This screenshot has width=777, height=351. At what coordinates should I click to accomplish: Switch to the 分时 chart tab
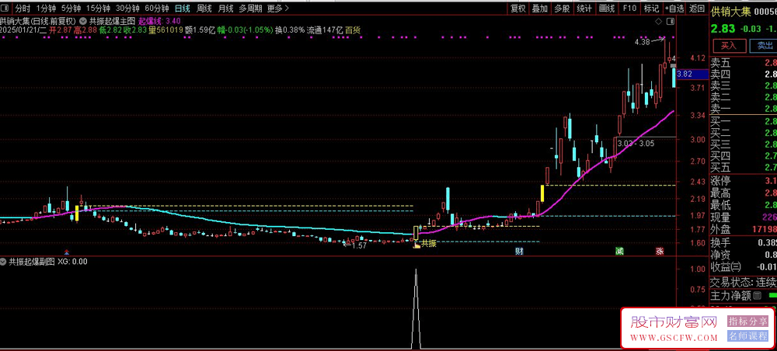[23, 9]
